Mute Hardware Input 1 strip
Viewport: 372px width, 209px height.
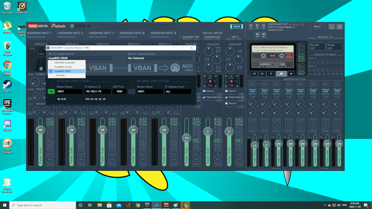click(50, 164)
